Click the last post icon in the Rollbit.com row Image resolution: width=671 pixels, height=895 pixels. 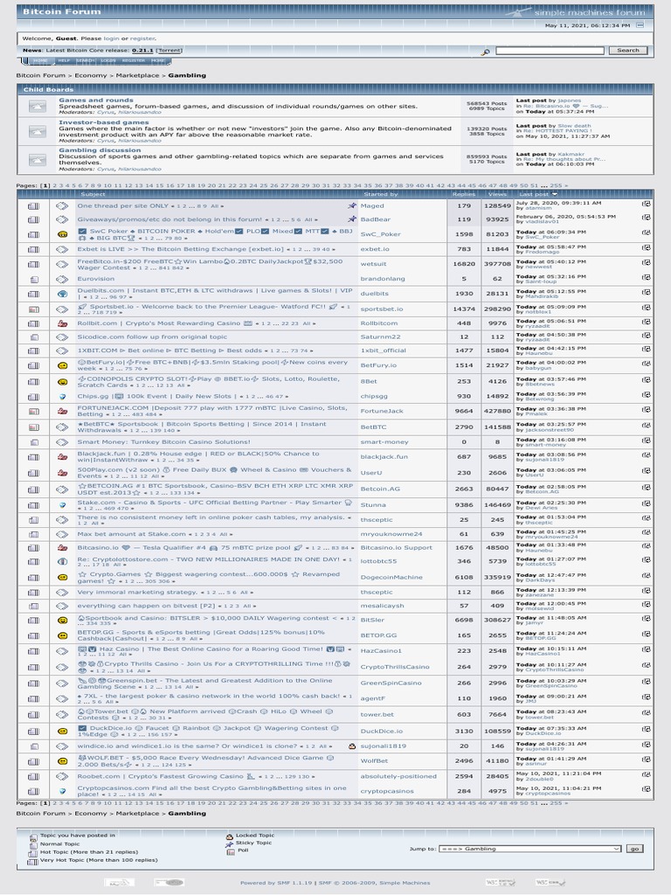[646, 322]
